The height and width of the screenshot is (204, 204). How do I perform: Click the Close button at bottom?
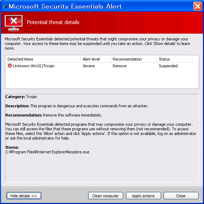tap(181, 195)
